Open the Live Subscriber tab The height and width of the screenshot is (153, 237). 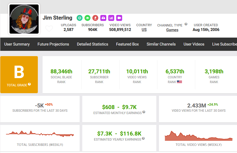click(225, 44)
